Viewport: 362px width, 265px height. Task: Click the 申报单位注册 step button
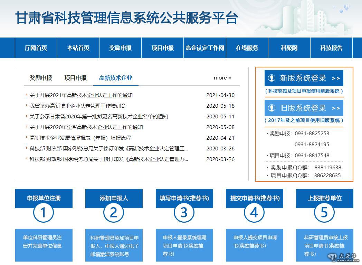[44, 198]
